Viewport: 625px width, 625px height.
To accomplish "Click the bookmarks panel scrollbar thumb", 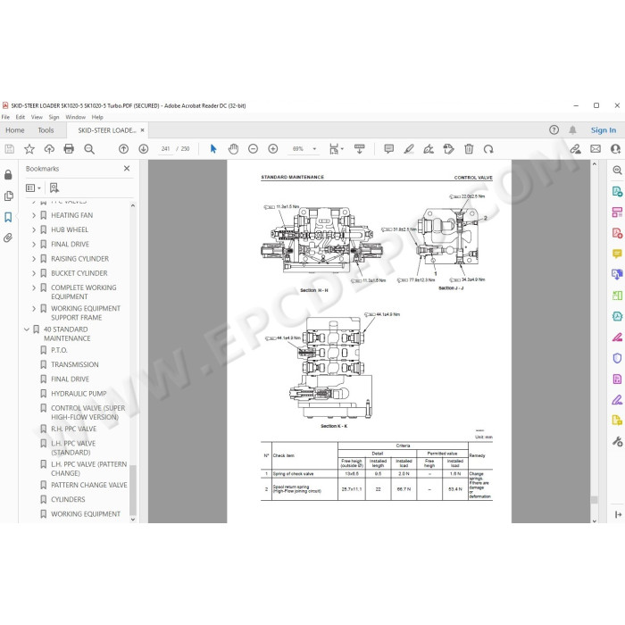I will pyautogui.click(x=133, y=491).
